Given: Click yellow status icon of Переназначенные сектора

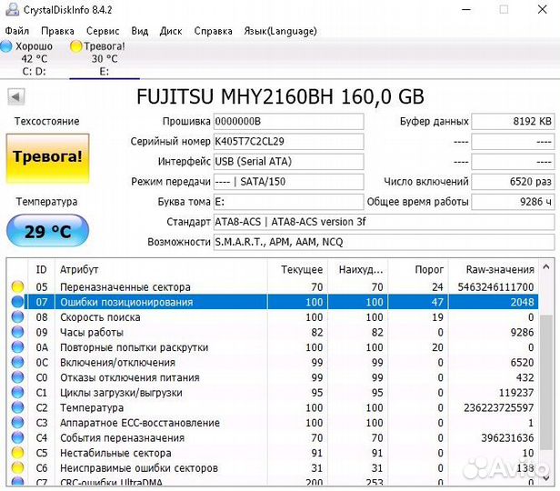Looking at the screenshot, I should 17,286.
